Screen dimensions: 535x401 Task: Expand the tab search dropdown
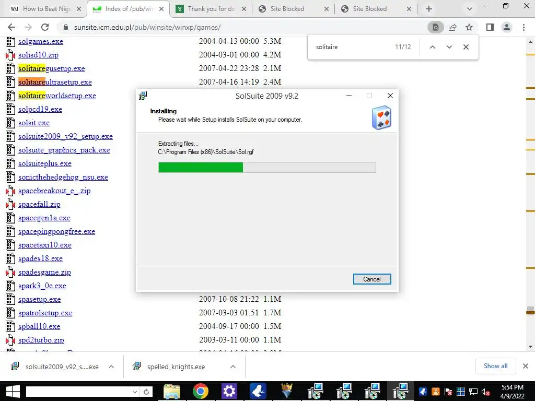pyautogui.click(x=470, y=9)
